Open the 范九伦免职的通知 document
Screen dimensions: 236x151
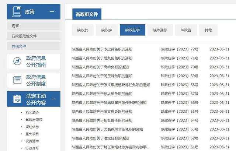pos(102,58)
